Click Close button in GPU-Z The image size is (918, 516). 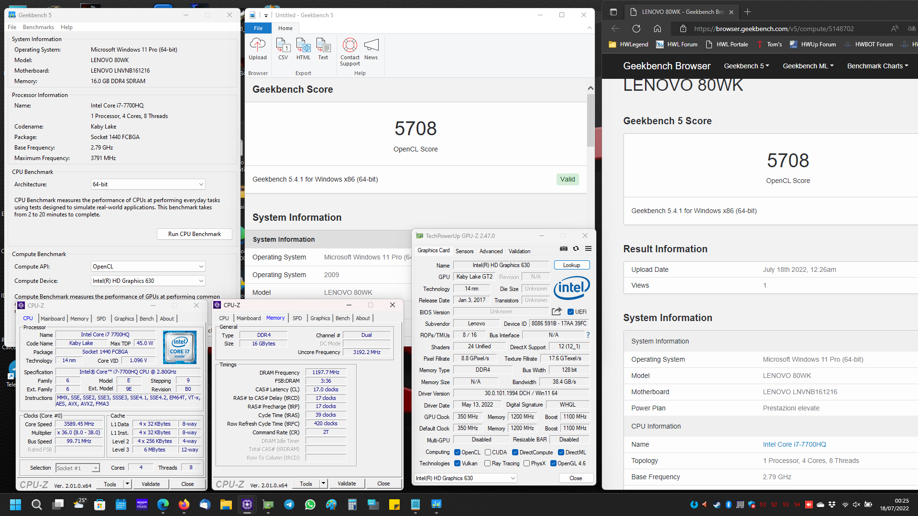coord(576,478)
